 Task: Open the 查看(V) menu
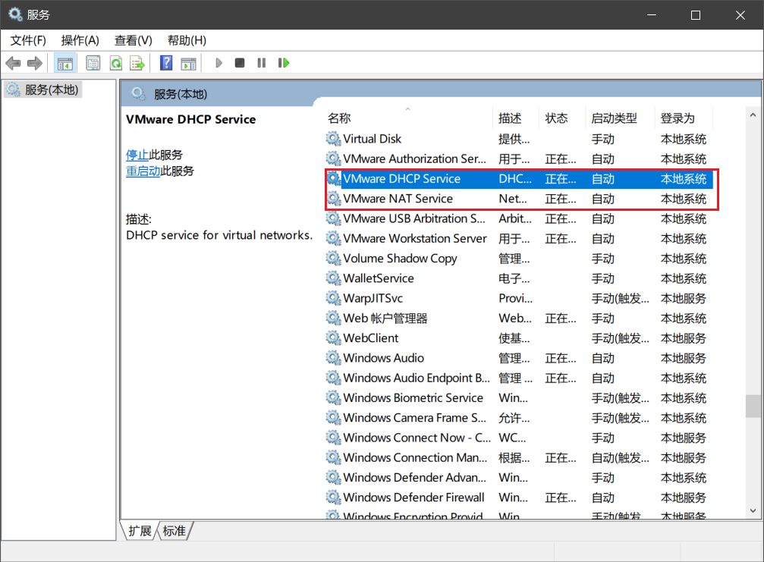(133, 40)
